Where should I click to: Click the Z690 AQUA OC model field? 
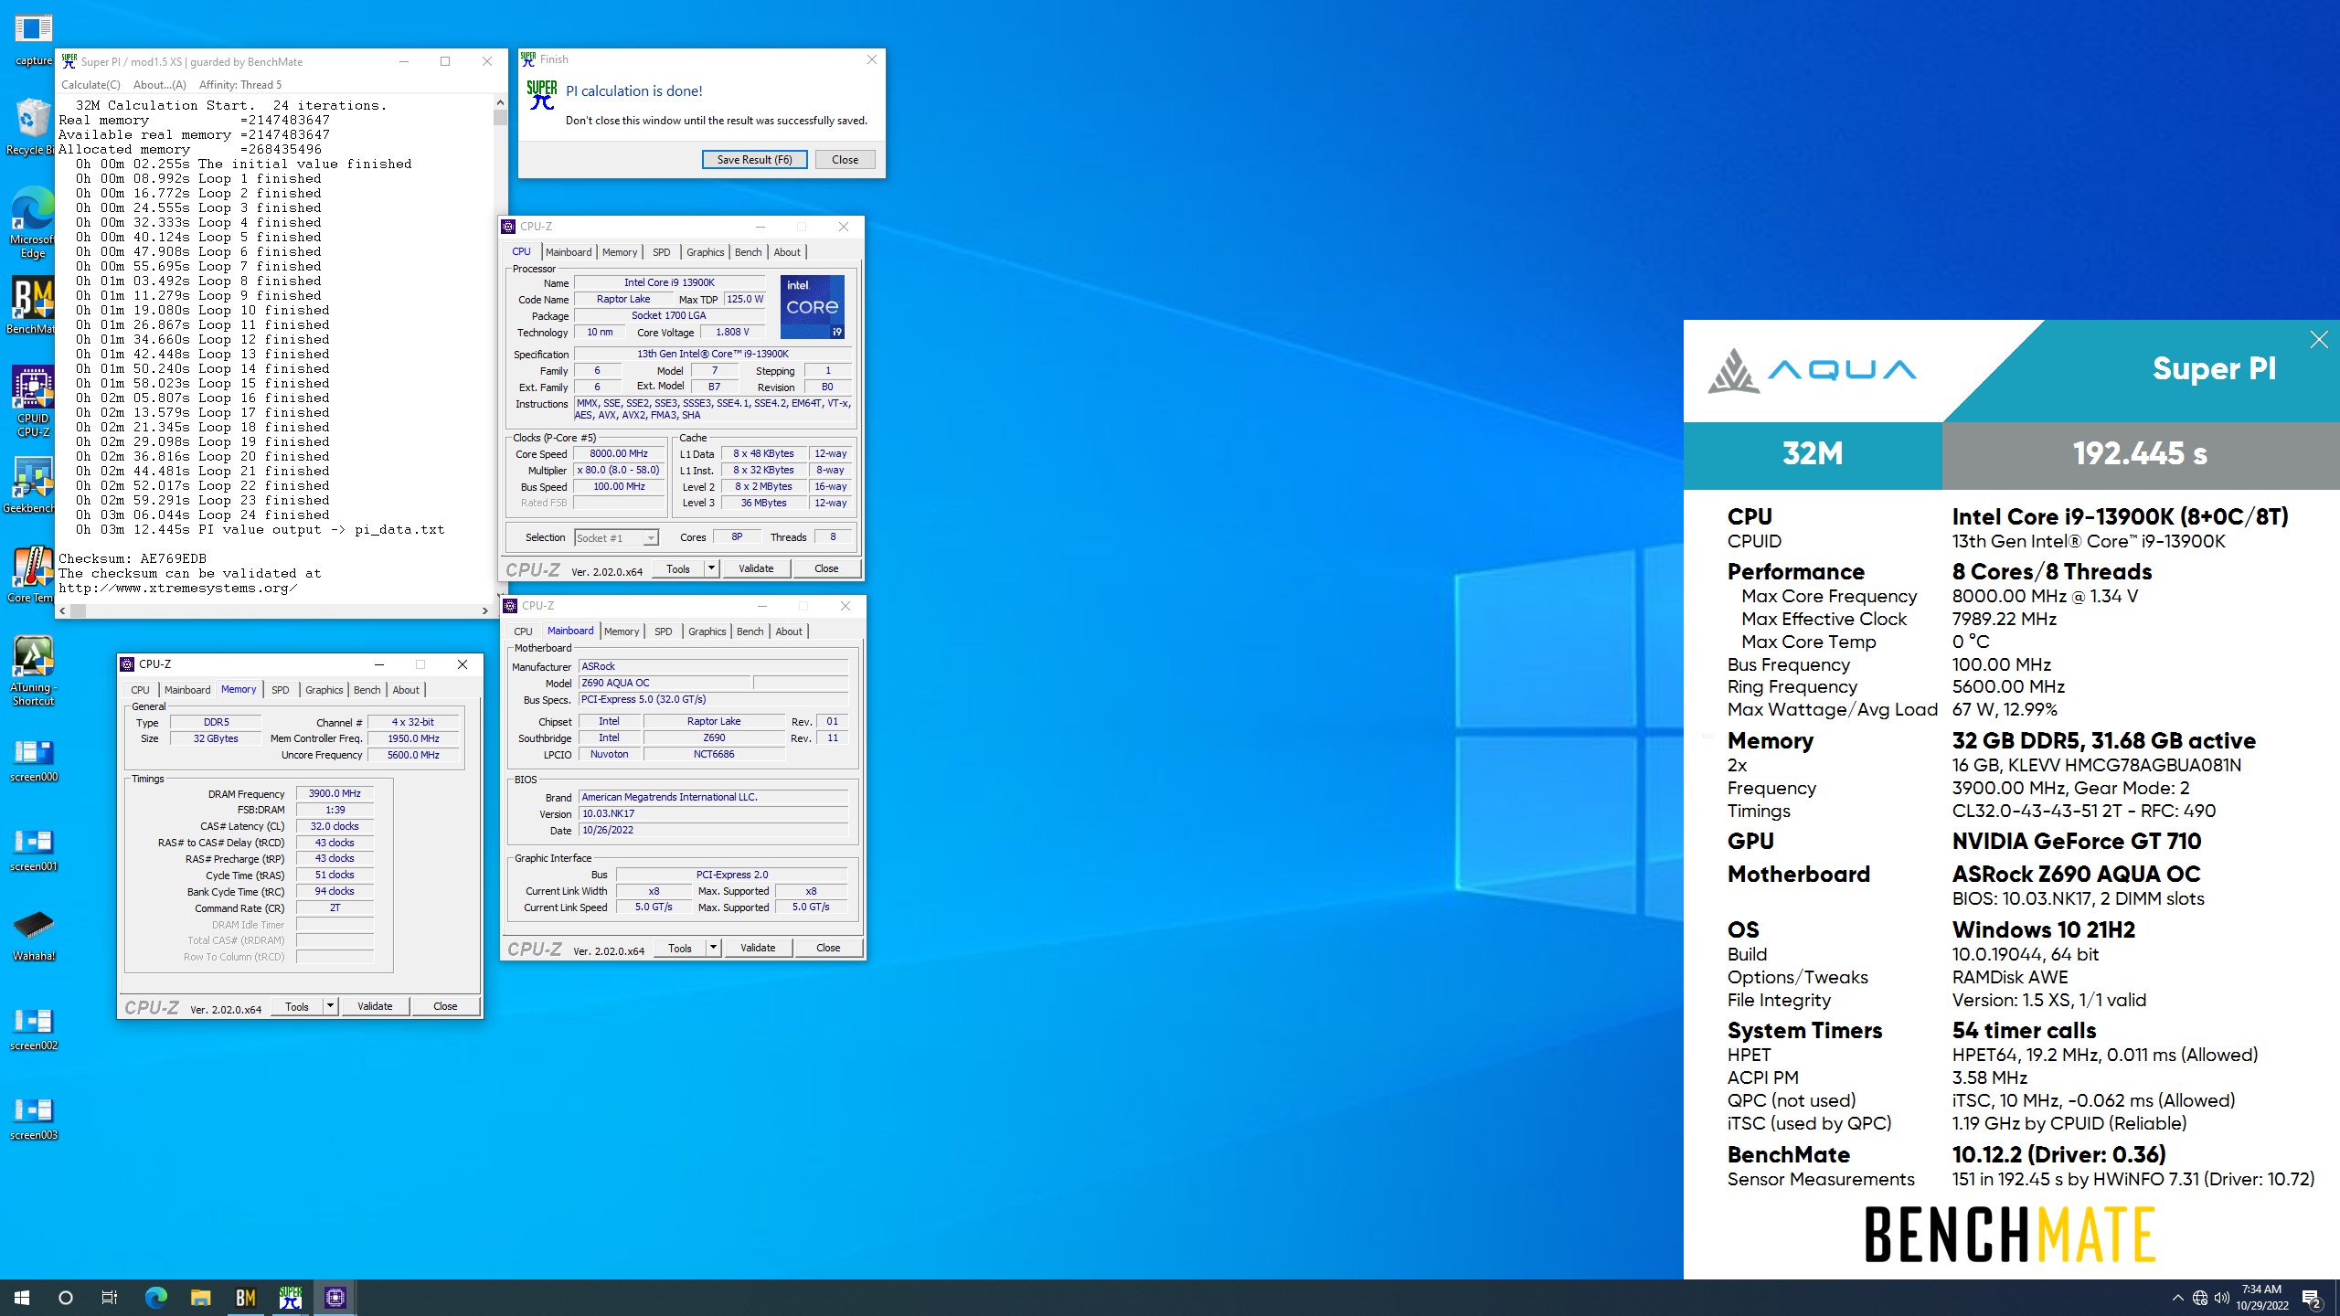coord(665,684)
